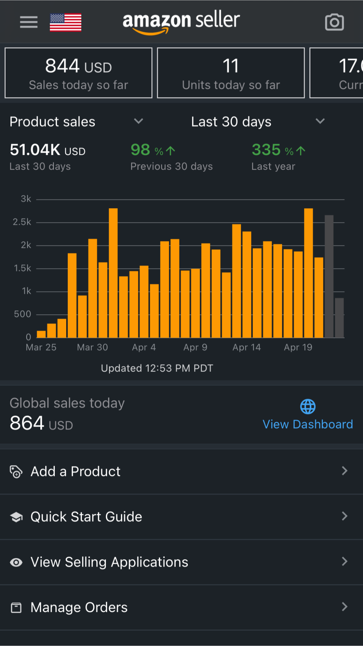Tap the US flag marketplace icon
This screenshot has height=646, width=363.
tap(66, 22)
